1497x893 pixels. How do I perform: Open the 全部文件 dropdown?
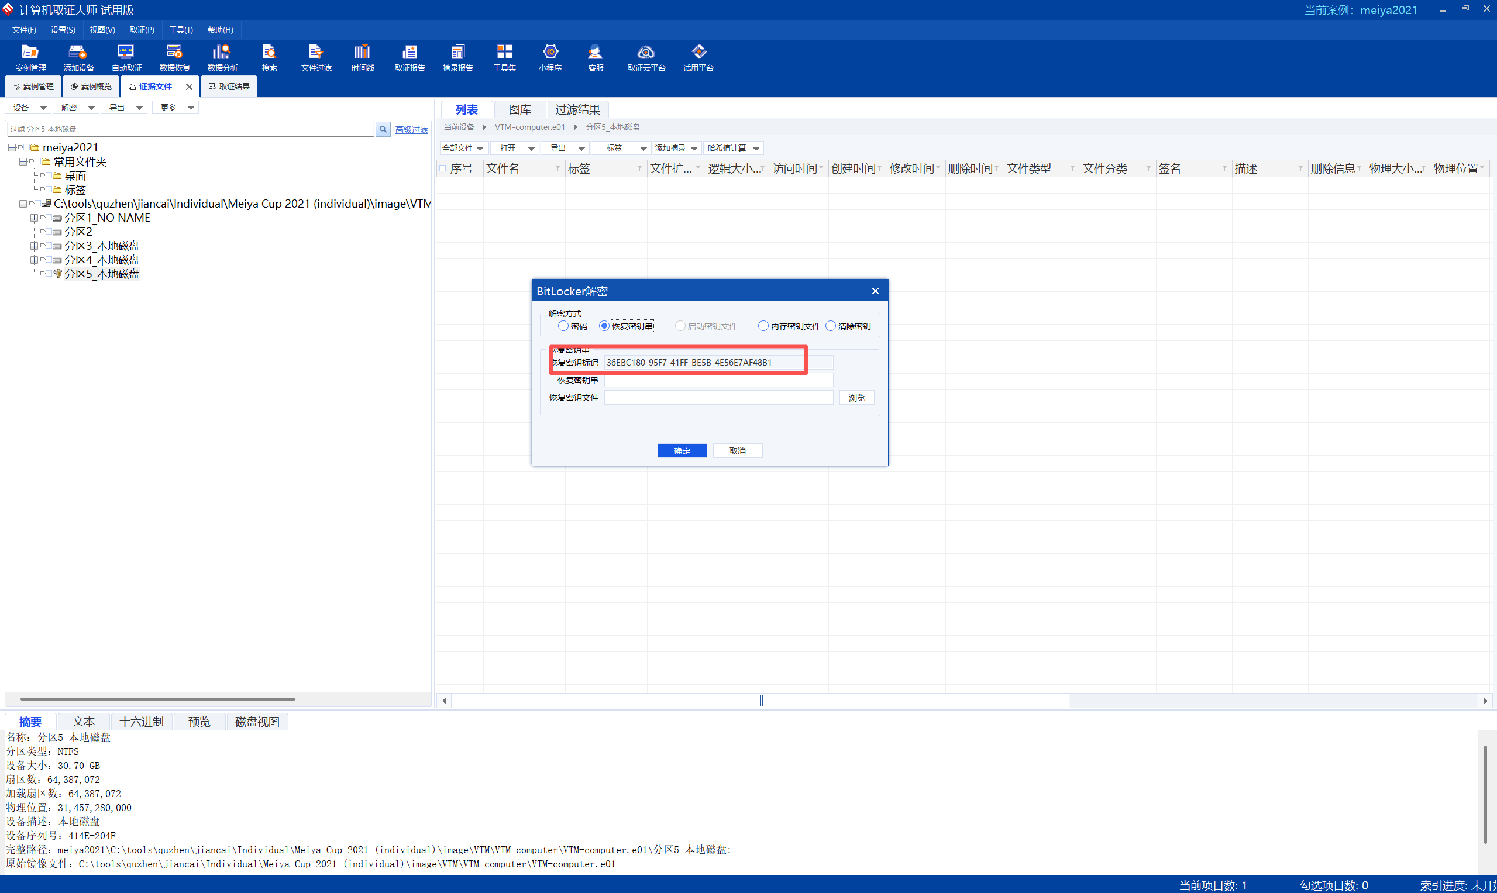pos(463,148)
